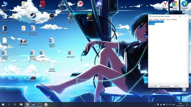Open the Формат menu in Notepad

point(163,19)
